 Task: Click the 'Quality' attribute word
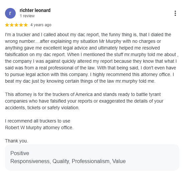tap(61, 161)
